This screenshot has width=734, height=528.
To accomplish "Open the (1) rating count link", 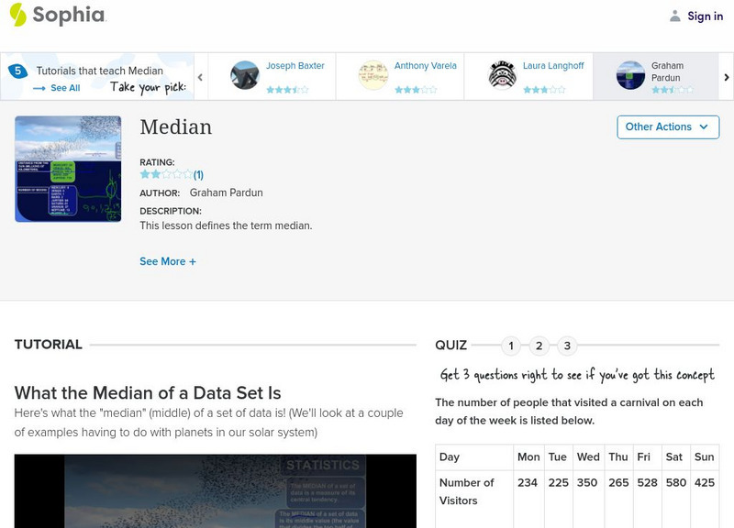I will coord(198,175).
